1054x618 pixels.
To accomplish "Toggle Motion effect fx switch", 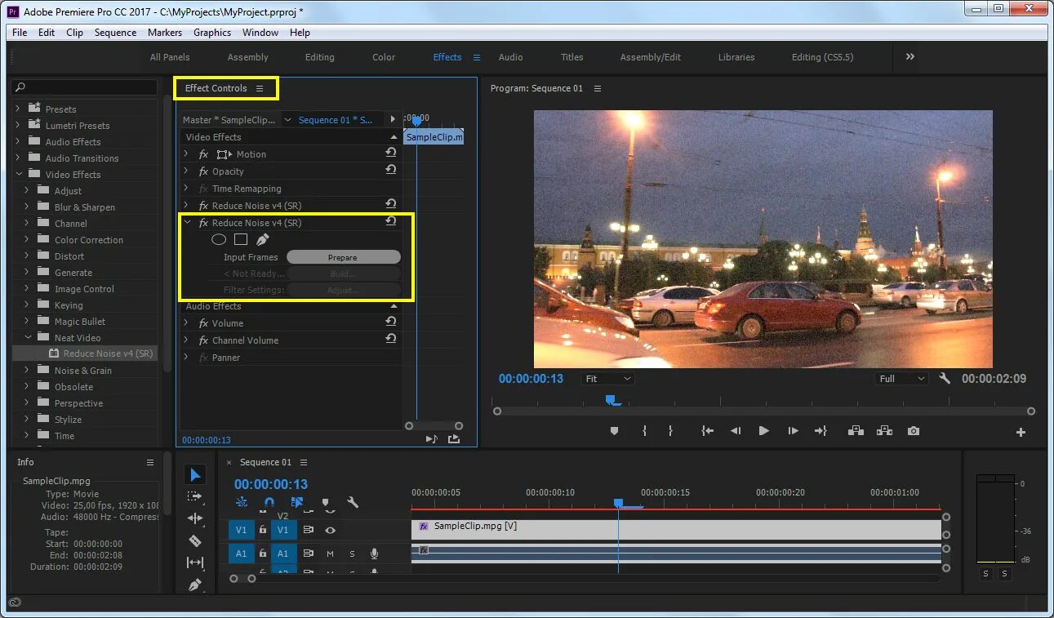I will 204,154.
